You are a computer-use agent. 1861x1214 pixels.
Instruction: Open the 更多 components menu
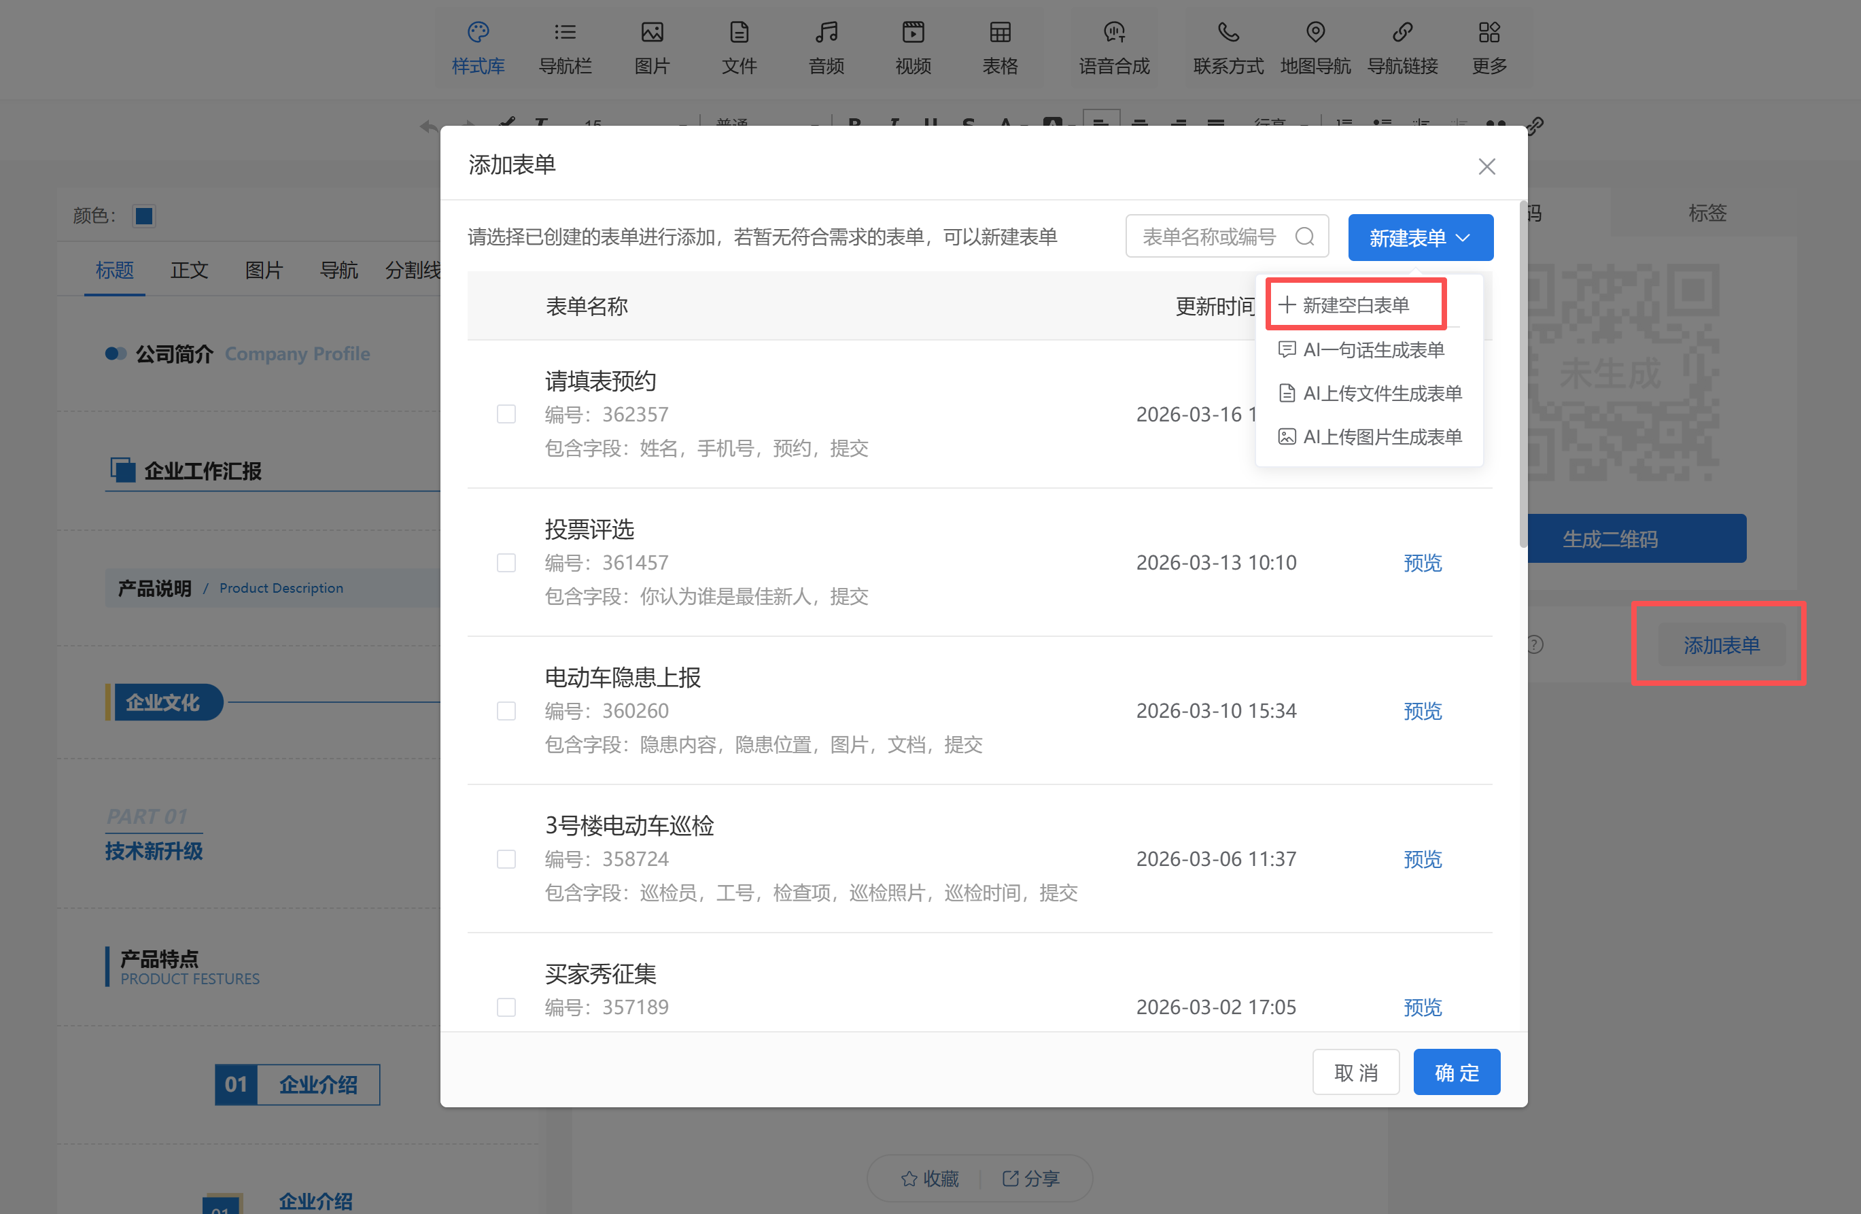click(x=1489, y=33)
